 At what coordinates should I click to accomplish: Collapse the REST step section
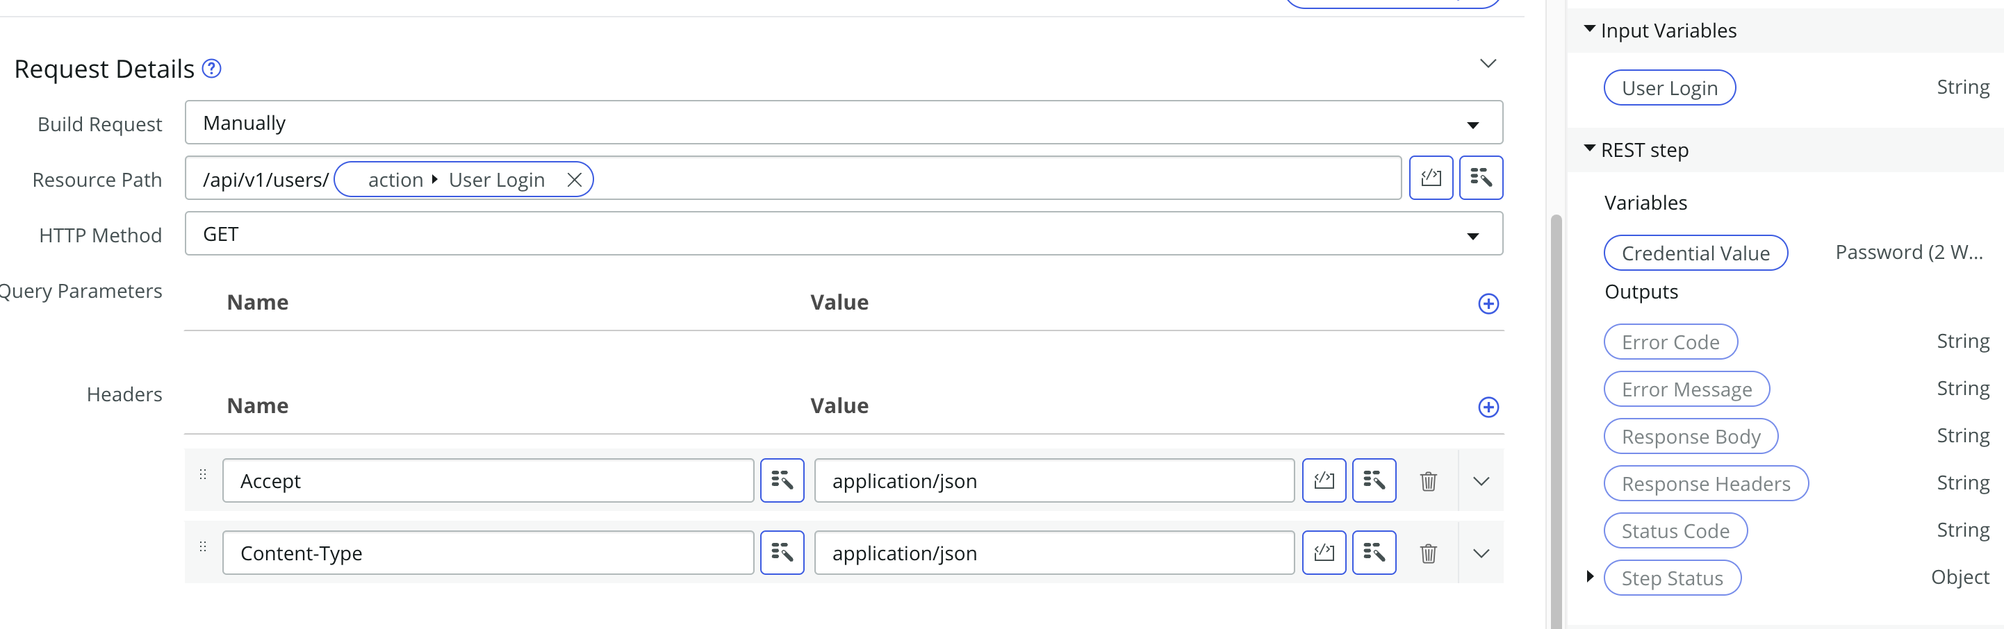(1589, 148)
